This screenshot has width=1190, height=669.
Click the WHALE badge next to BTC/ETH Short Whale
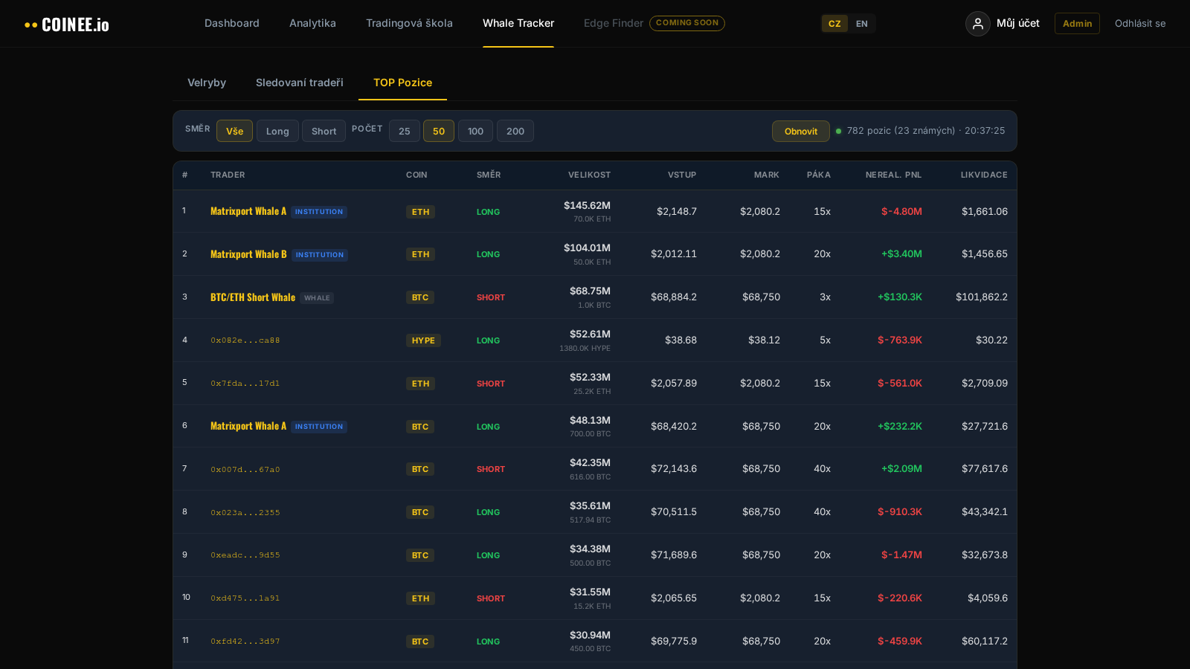316,297
